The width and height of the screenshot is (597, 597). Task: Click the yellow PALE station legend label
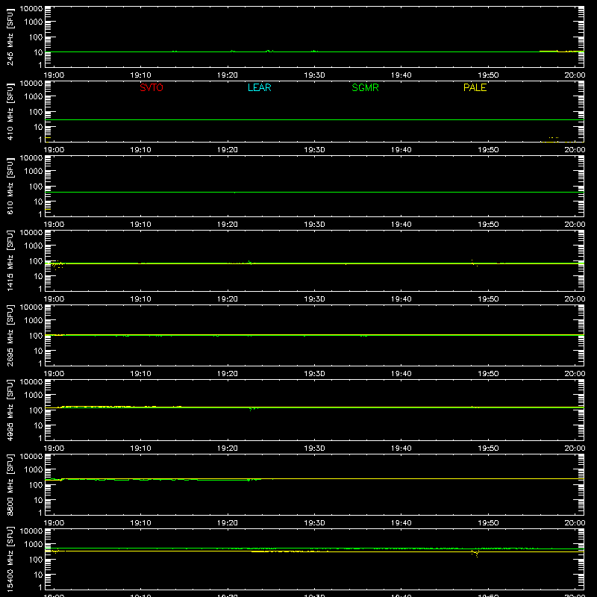pyautogui.click(x=475, y=87)
